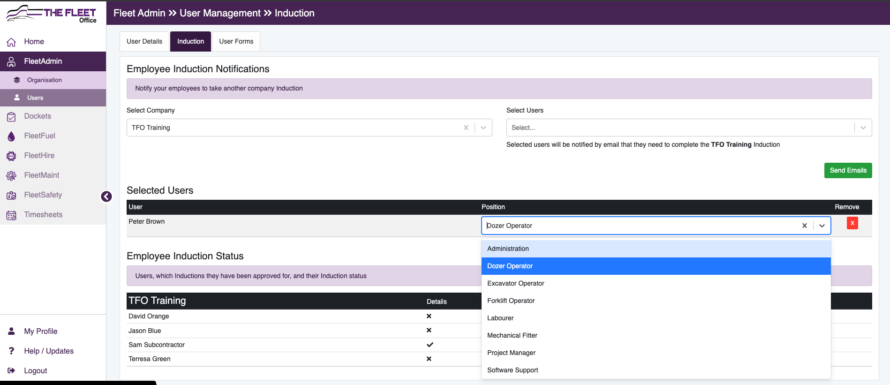Click Sam Subcontractor in induction status
The width and height of the screenshot is (890, 385).
(157, 345)
